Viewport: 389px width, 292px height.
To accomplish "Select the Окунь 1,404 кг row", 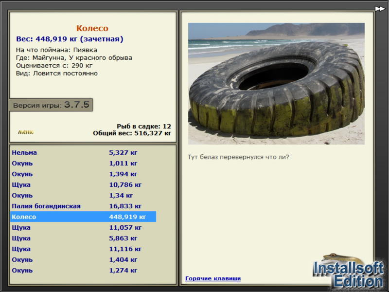I will point(83,260).
